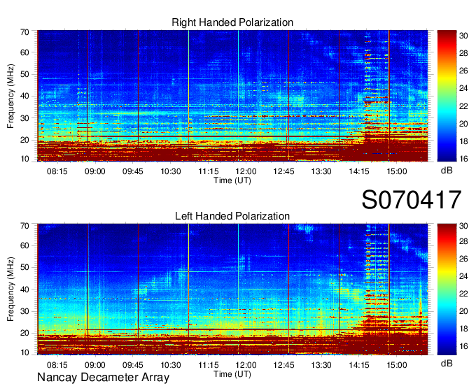
Task: Click "dB" label under Left Handed color bar
Action: (447, 363)
